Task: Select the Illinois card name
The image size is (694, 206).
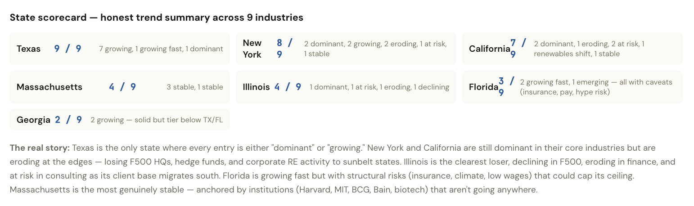Action: tap(256, 87)
